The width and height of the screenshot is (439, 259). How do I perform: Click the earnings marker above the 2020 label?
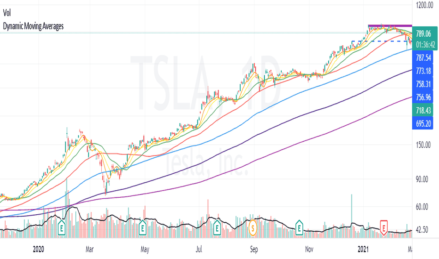(x=62, y=228)
